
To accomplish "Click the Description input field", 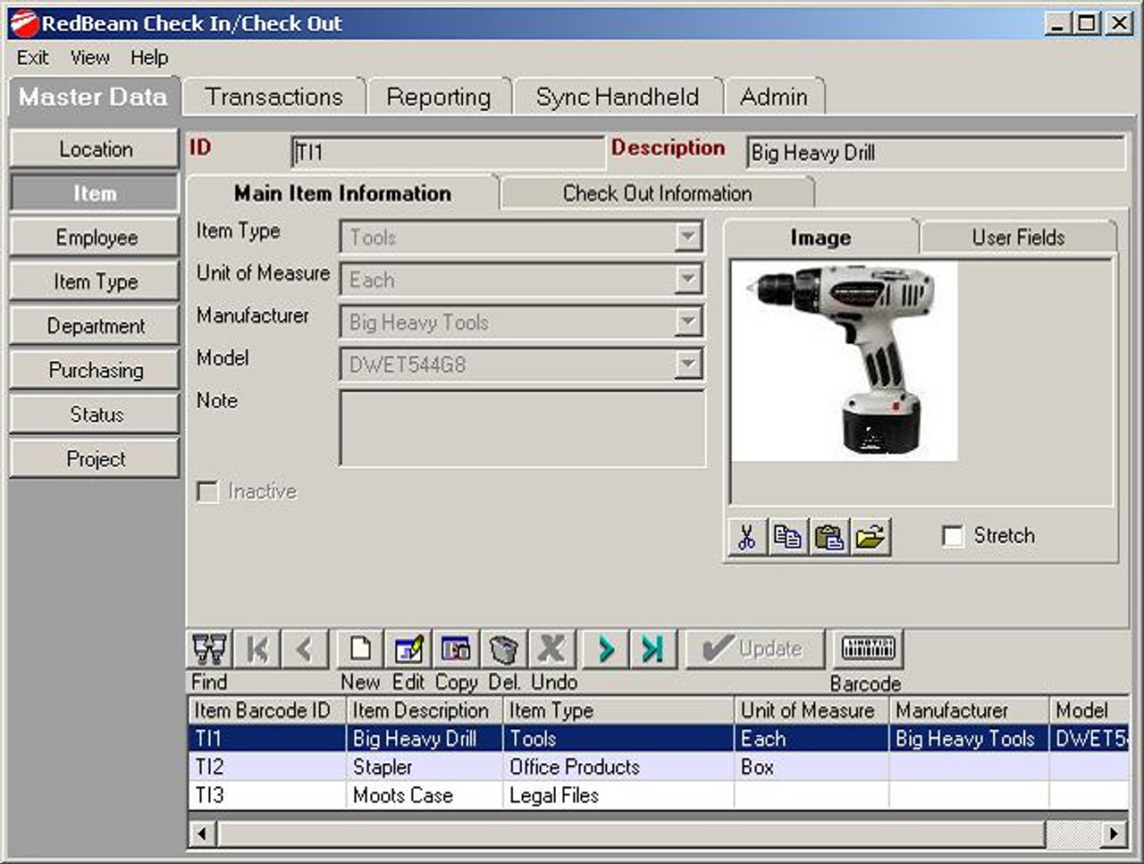I will click(x=936, y=152).
